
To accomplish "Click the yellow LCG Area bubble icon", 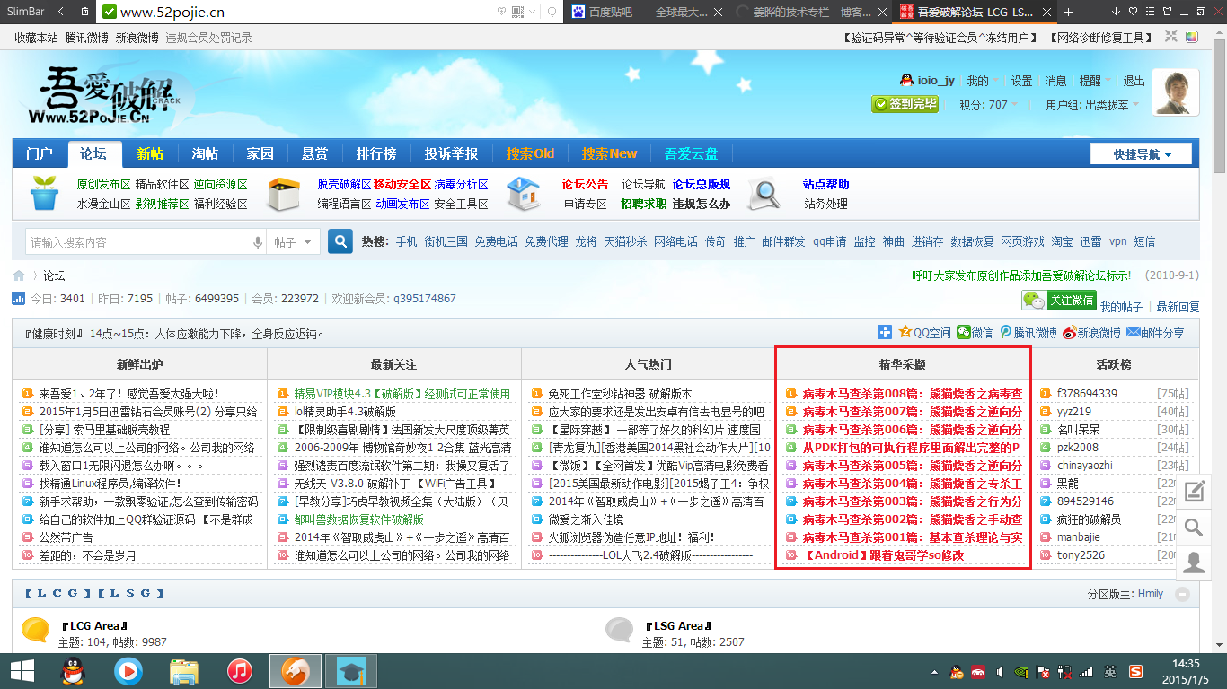I will tap(36, 629).
